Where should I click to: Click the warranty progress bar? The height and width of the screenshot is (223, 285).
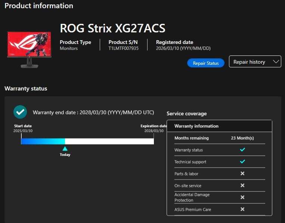[87, 141]
